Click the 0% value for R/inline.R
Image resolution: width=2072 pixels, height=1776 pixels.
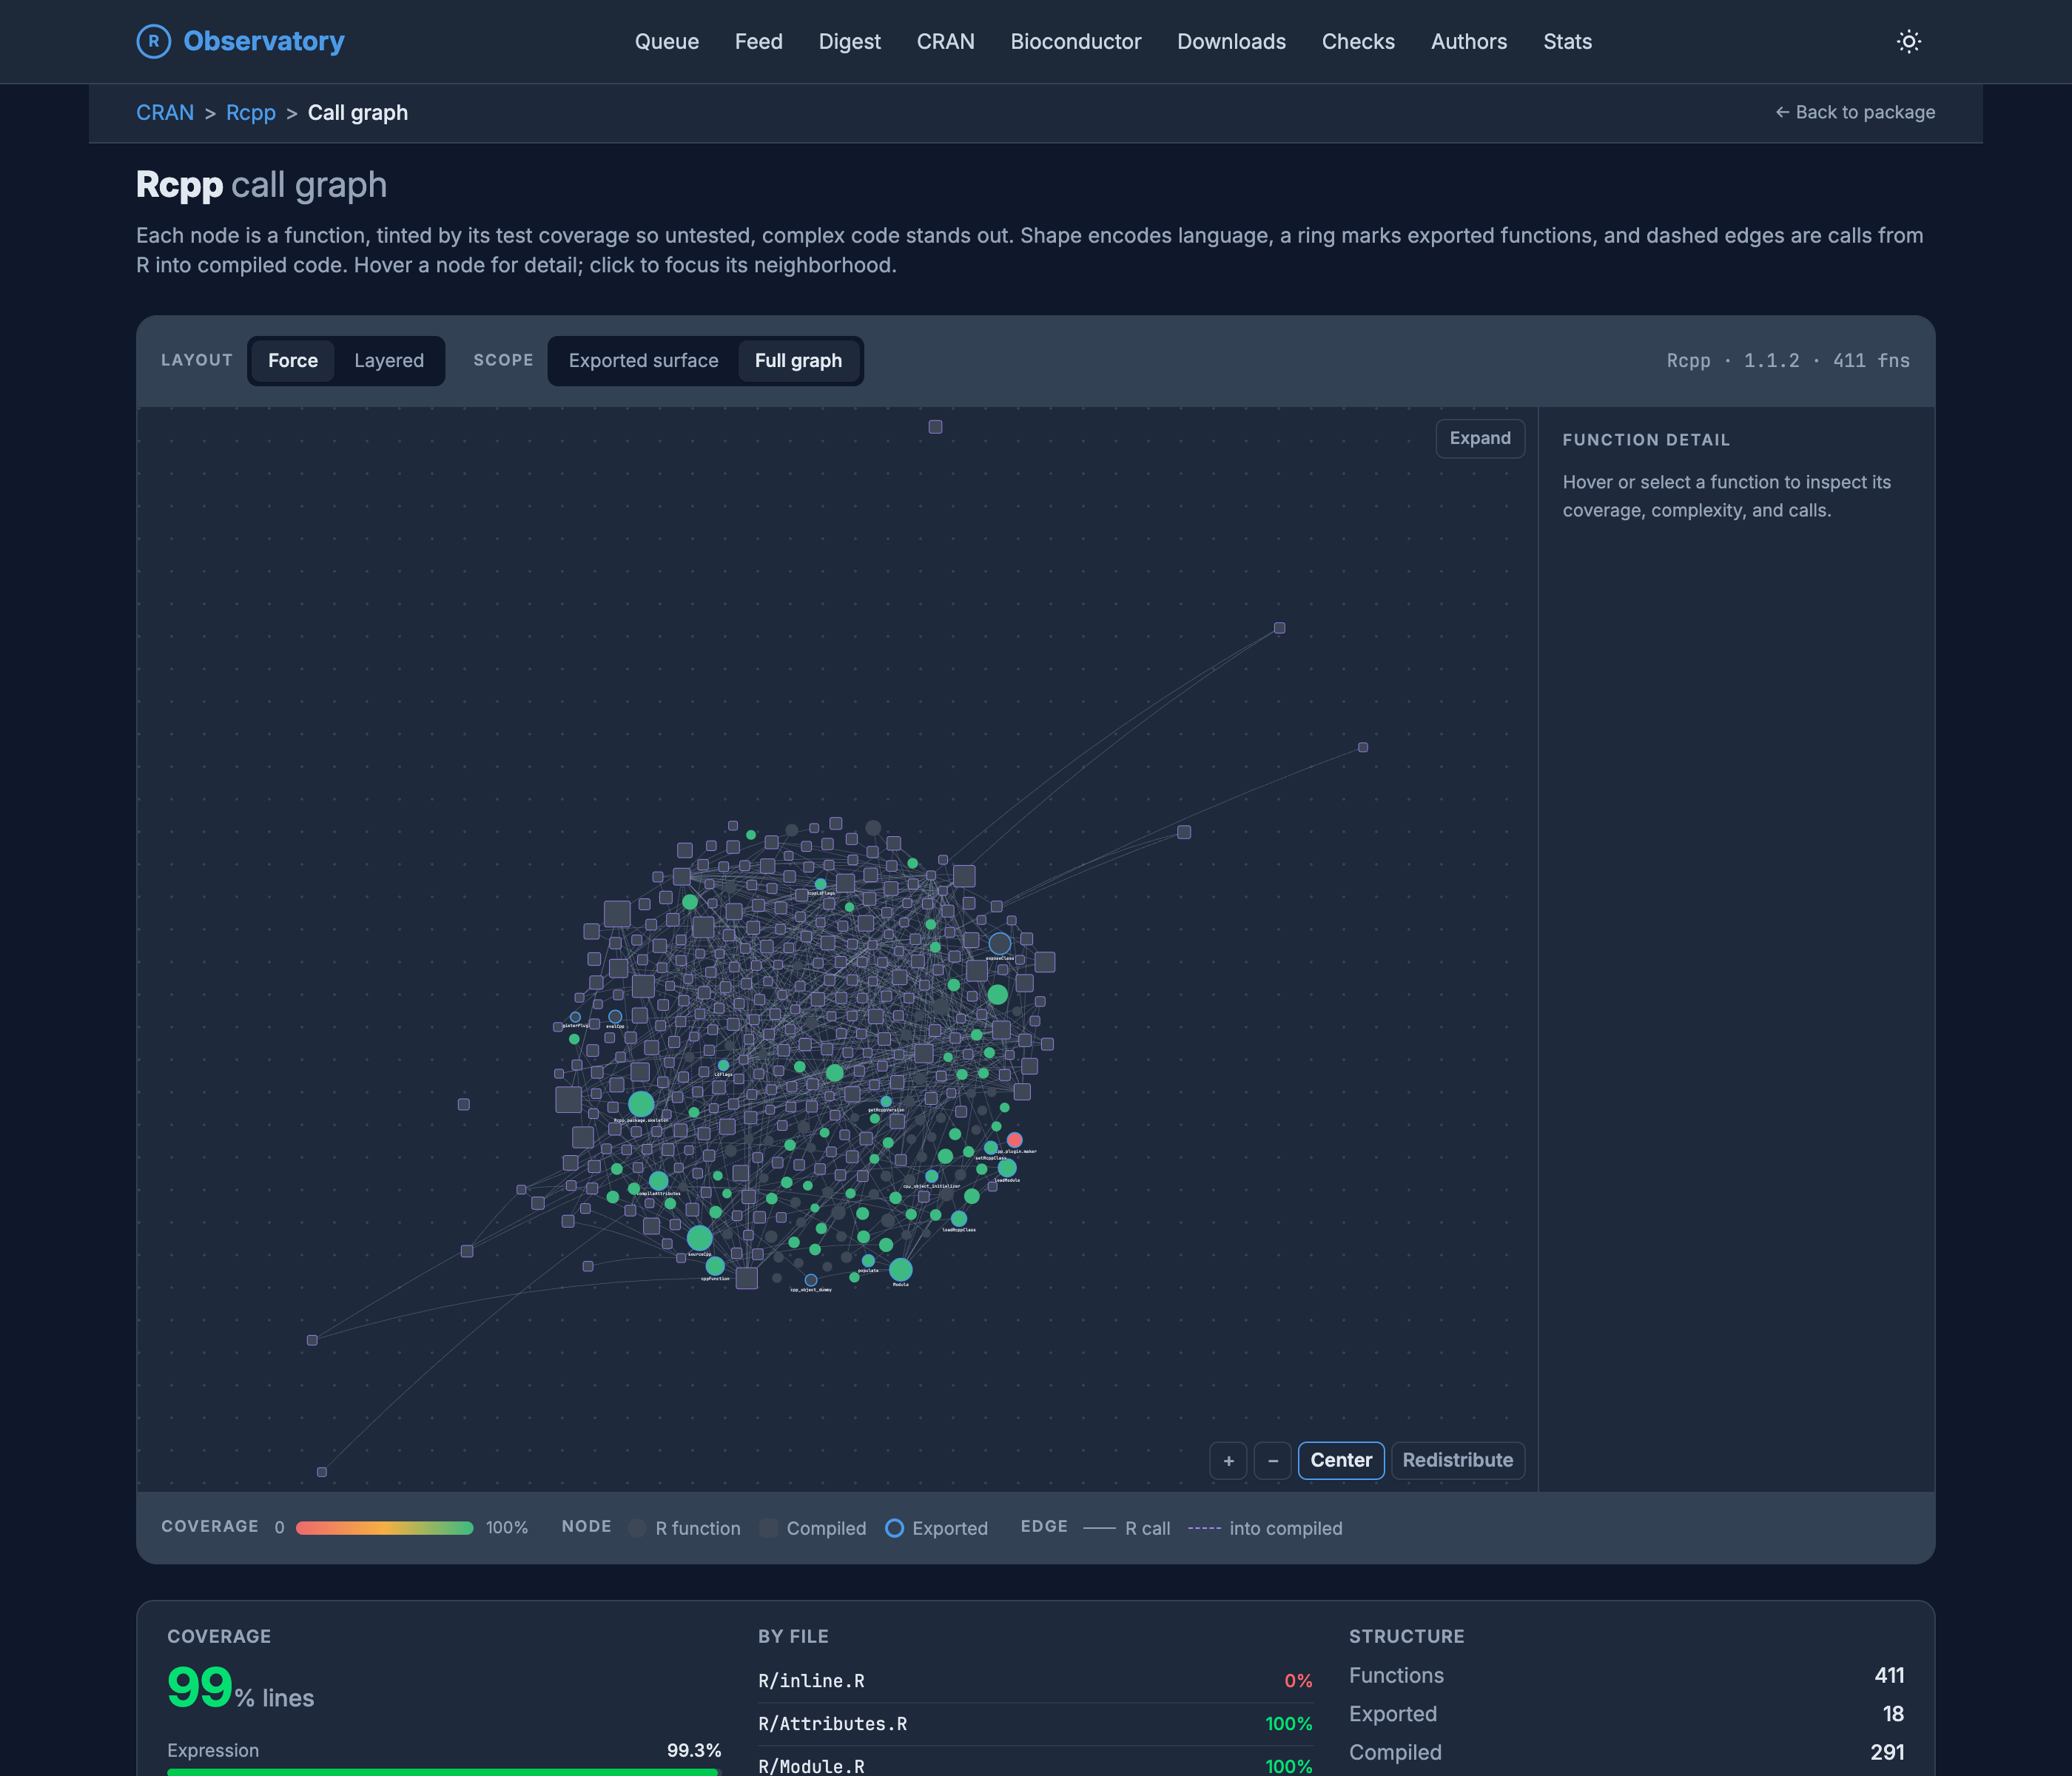point(1298,1681)
